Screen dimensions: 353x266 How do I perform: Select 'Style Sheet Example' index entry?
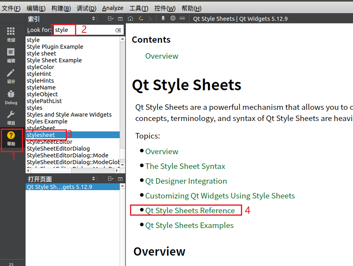tap(73, 60)
